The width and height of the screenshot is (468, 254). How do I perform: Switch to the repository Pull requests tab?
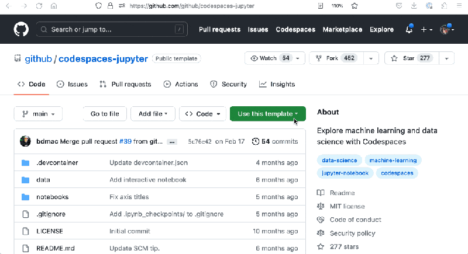(x=125, y=84)
